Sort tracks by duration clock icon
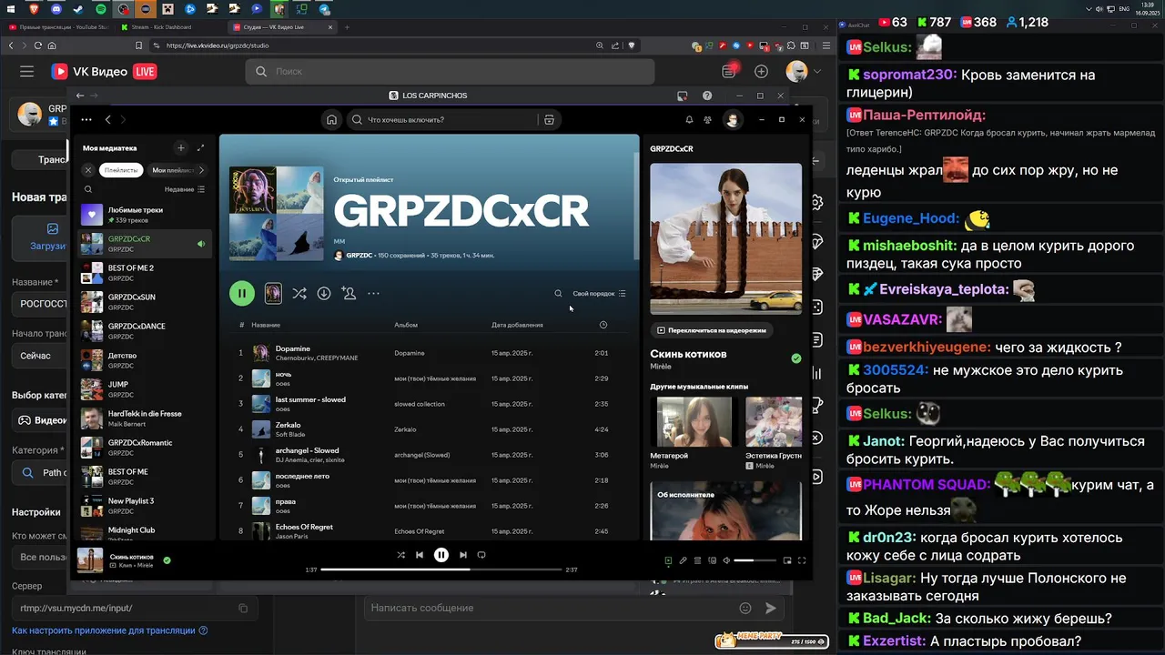The width and height of the screenshot is (1165, 655). tap(603, 325)
